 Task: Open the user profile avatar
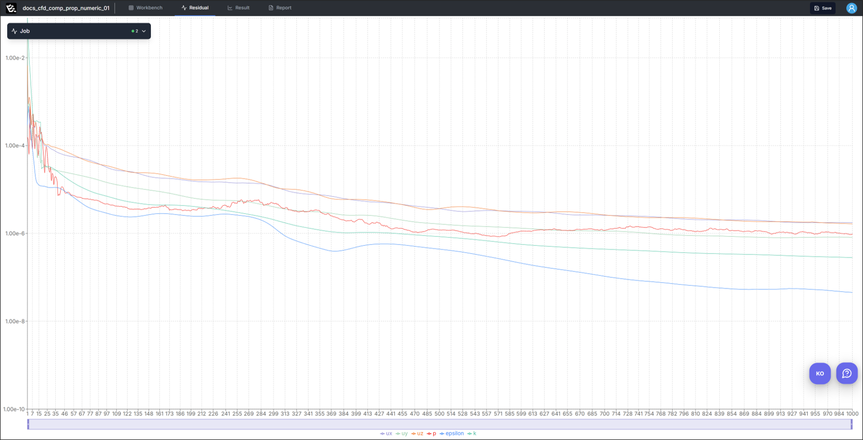pyautogui.click(x=851, y=8)
